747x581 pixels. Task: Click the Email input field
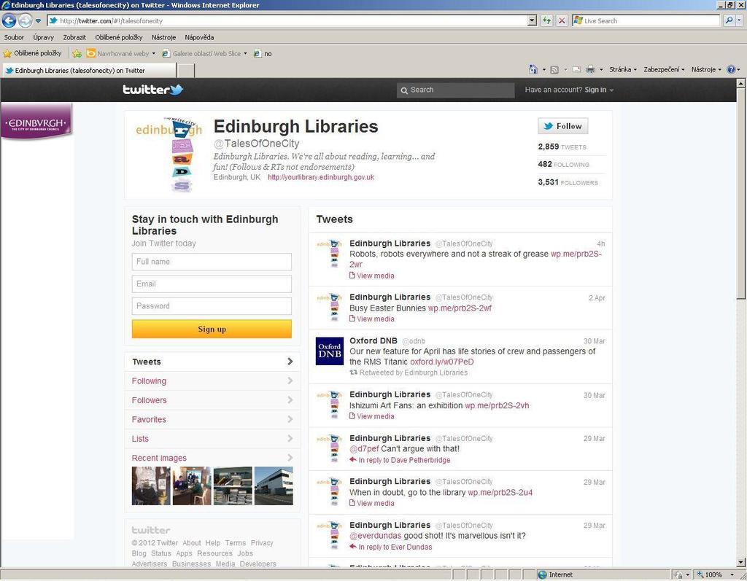[x=212, y=284]
